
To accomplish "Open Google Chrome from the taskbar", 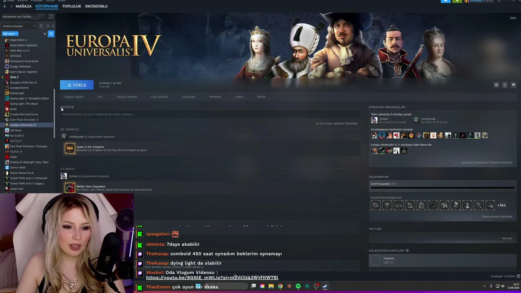I will 280,286.
